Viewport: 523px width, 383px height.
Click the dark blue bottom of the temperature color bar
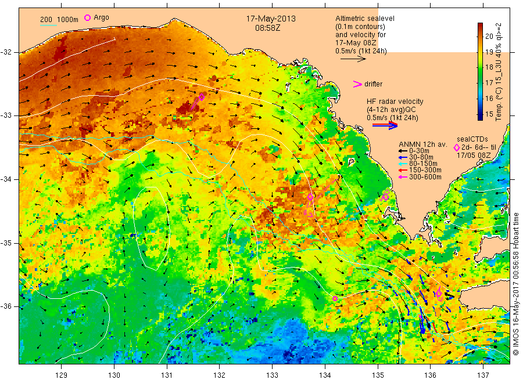[481, 117]
